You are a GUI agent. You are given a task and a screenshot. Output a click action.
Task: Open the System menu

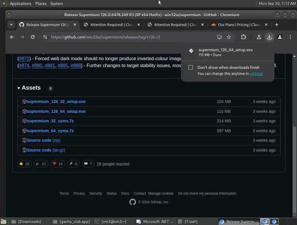pos(57,3)
